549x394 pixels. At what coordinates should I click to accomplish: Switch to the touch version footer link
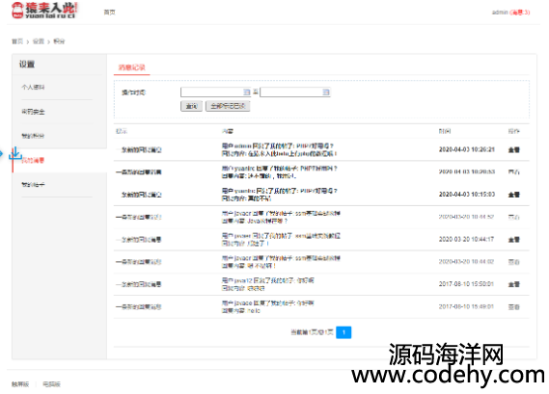20,384
